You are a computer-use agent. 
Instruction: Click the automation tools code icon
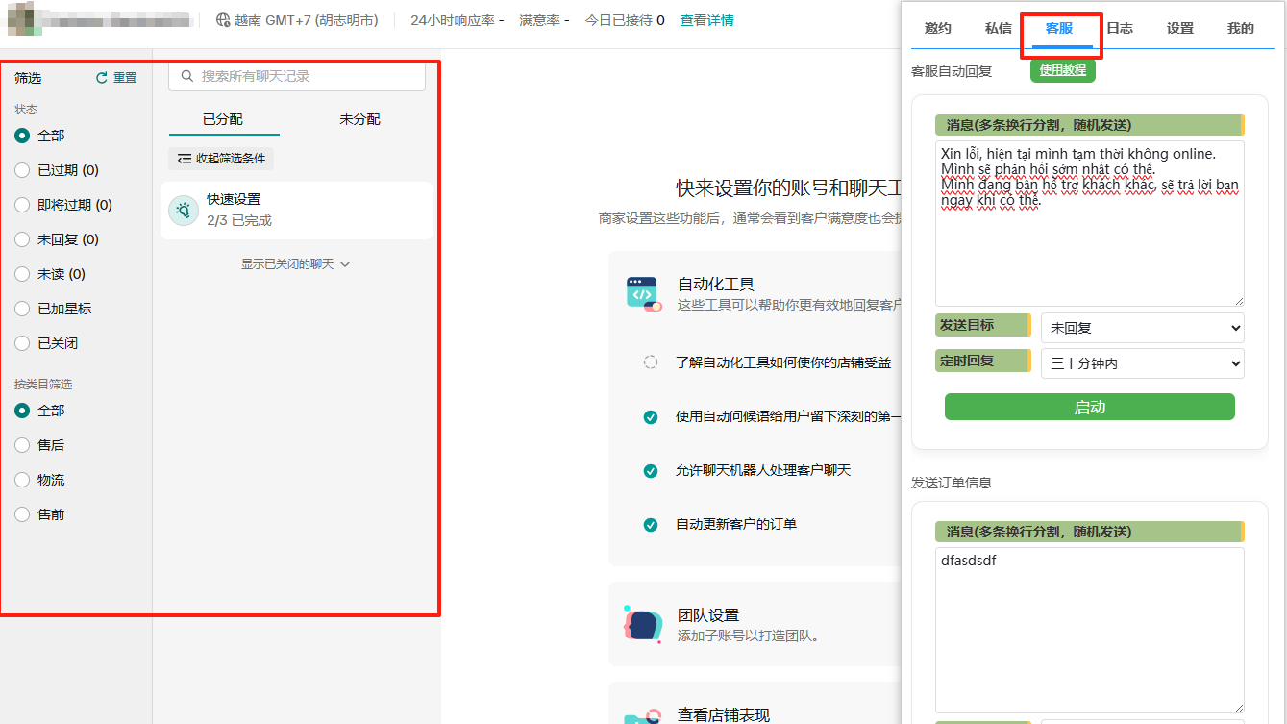point(643,293)
